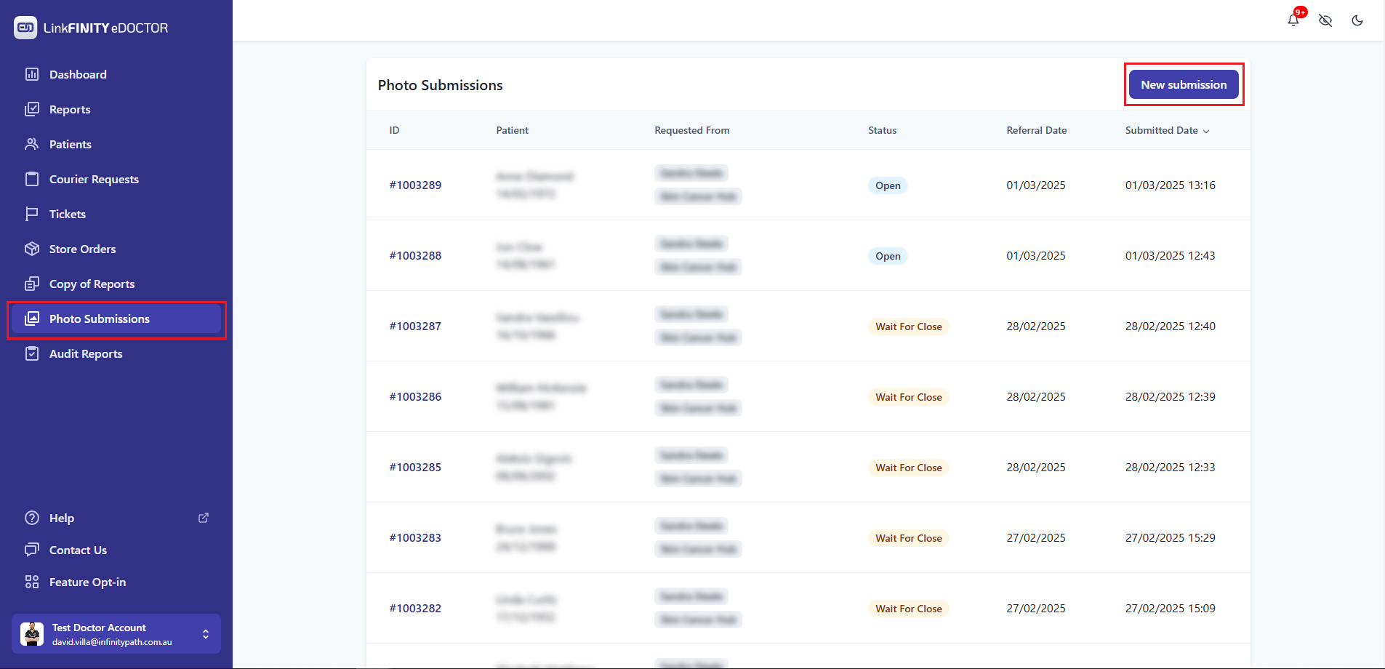
Task: Sort by Submitted Date column chevron
Action: pyautogui.click(x=1206, y=131)
